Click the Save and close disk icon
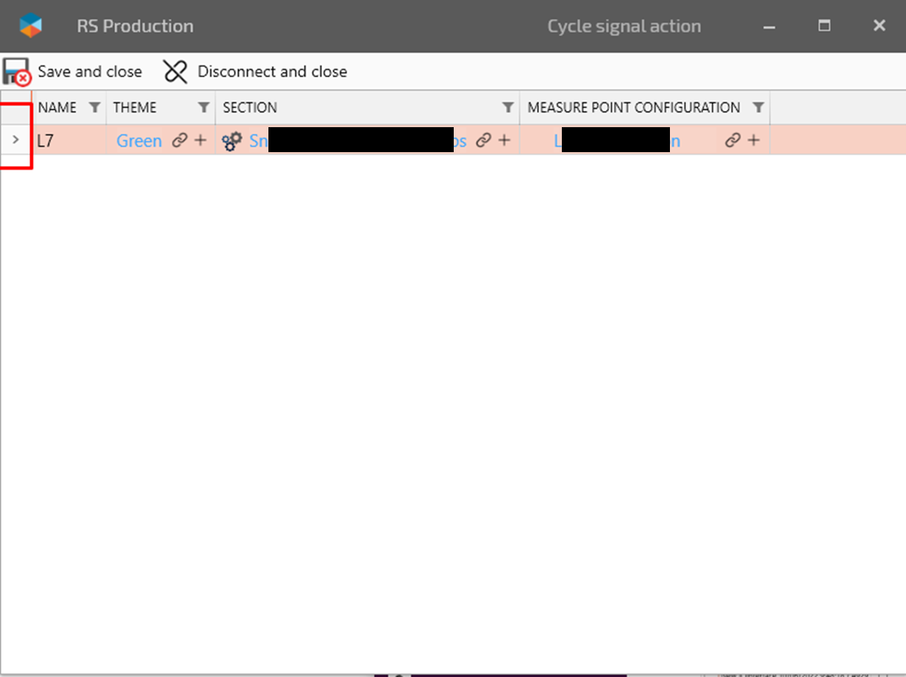The image size is (906, 677). 16,72
